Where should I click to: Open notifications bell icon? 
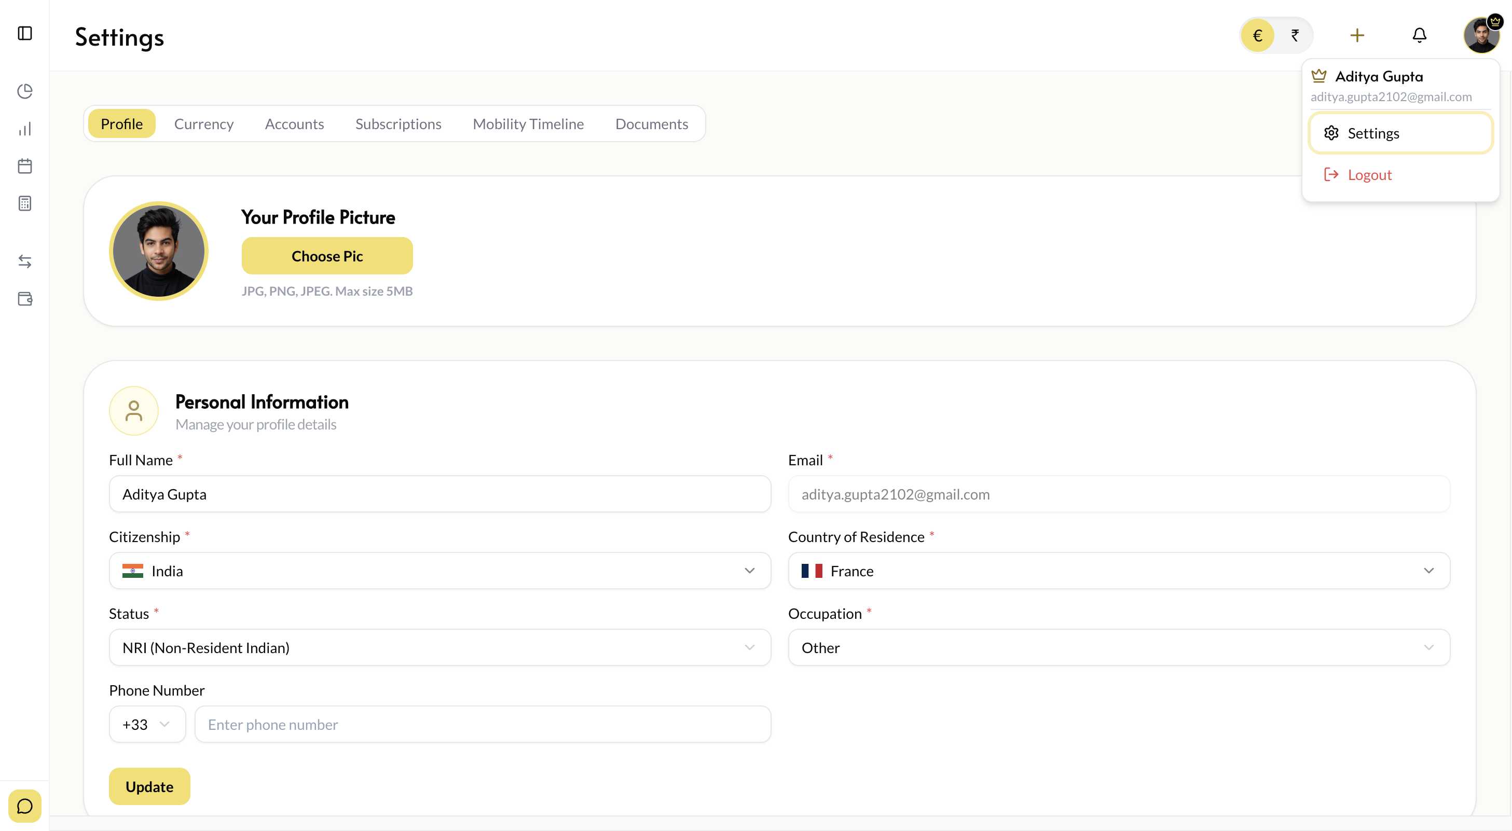(1419, 35)
